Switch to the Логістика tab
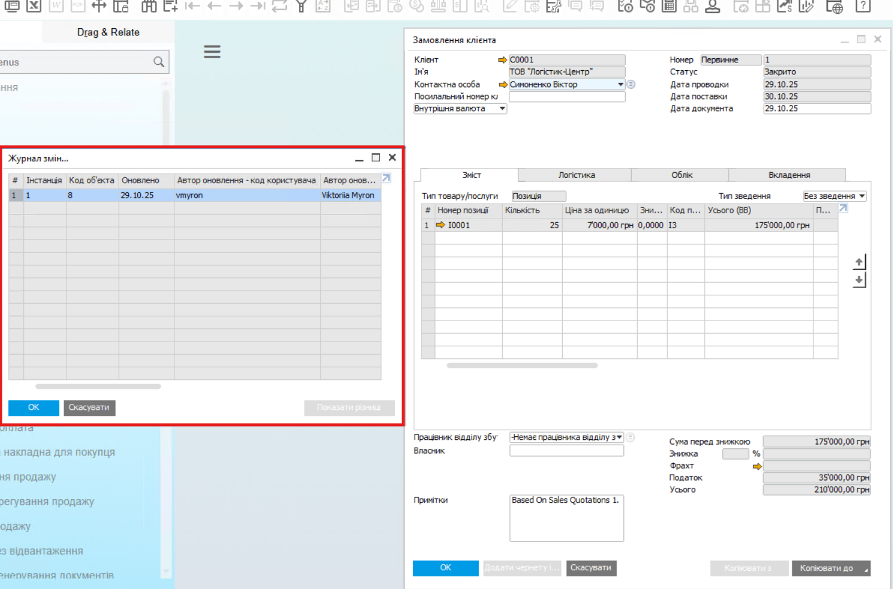The height and width of the screenshot is (589, 893). 576,175
